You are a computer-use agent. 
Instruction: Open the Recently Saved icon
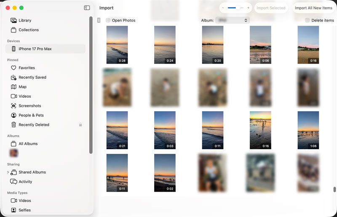click(x=13, y=77)
